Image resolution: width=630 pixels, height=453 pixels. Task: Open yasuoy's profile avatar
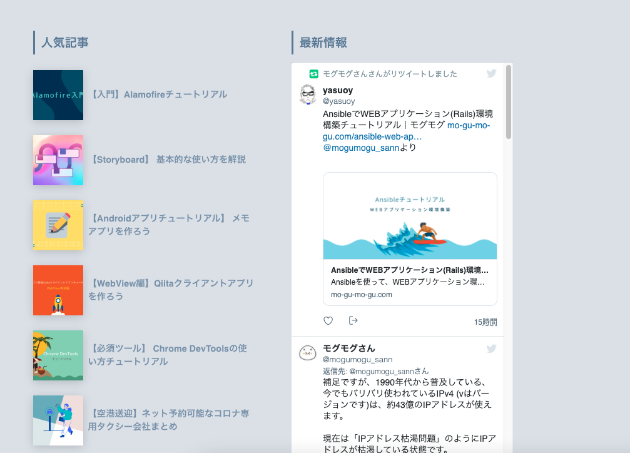click(x=308, y=94)
